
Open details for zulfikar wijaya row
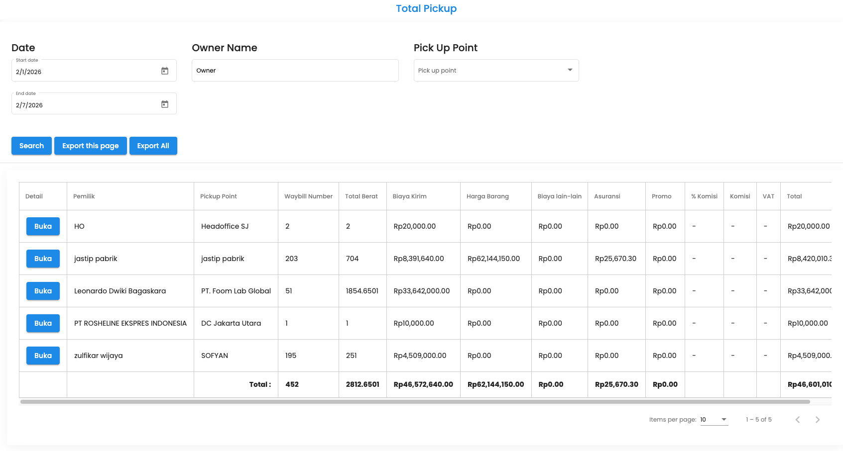tap(43, 356)
